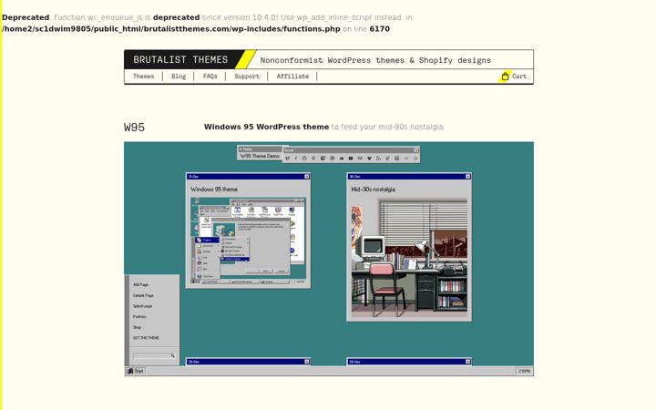
Task: Click the YouTube icon in the Social toolbar
Action: pos(351,159)
